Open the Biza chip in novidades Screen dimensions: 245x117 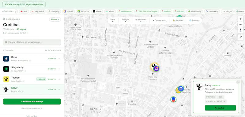point(24,12)
